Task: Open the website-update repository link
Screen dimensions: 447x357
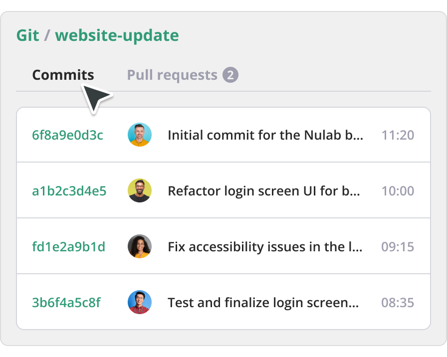Action: (117, 36)
